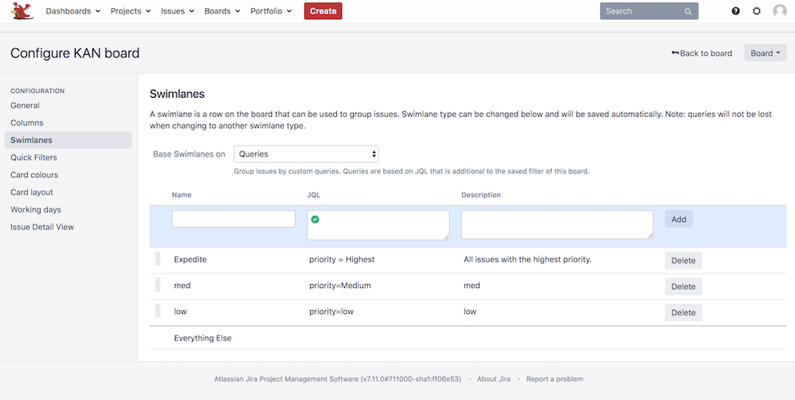Edit the 'priority=low' JQL cell
795x400 pixels.
[331, 312]
